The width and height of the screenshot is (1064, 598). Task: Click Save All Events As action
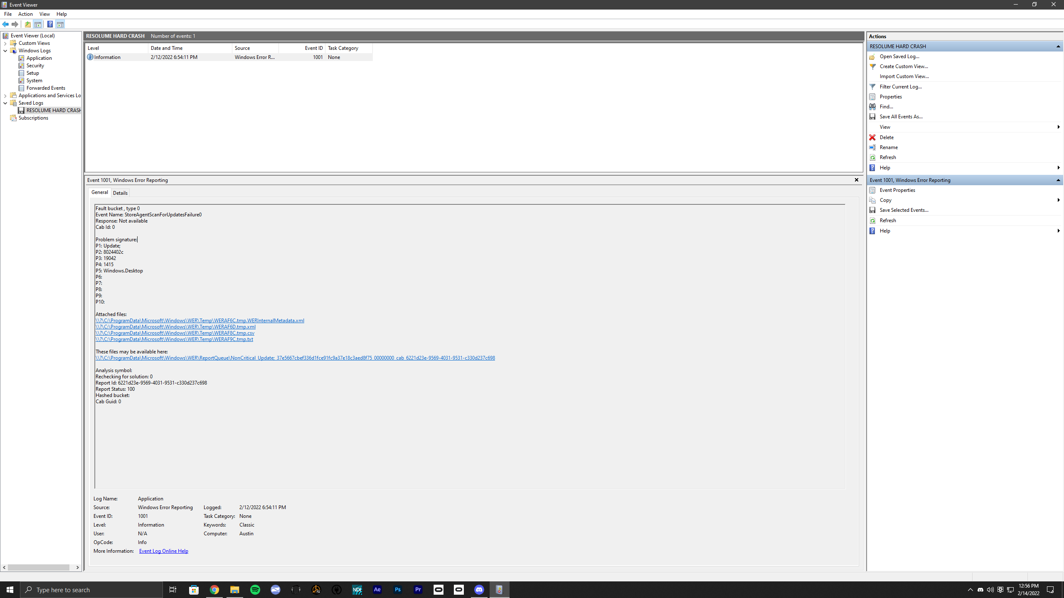pyautogui.click(x=901, y=117)
